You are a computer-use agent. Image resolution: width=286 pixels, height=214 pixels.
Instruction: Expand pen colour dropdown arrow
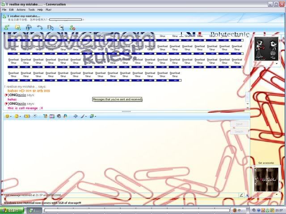tap(86, 116)
